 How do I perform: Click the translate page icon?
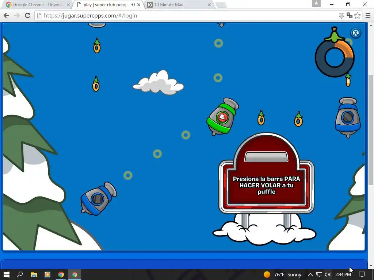pyautogui.click(x=350, y=16)
